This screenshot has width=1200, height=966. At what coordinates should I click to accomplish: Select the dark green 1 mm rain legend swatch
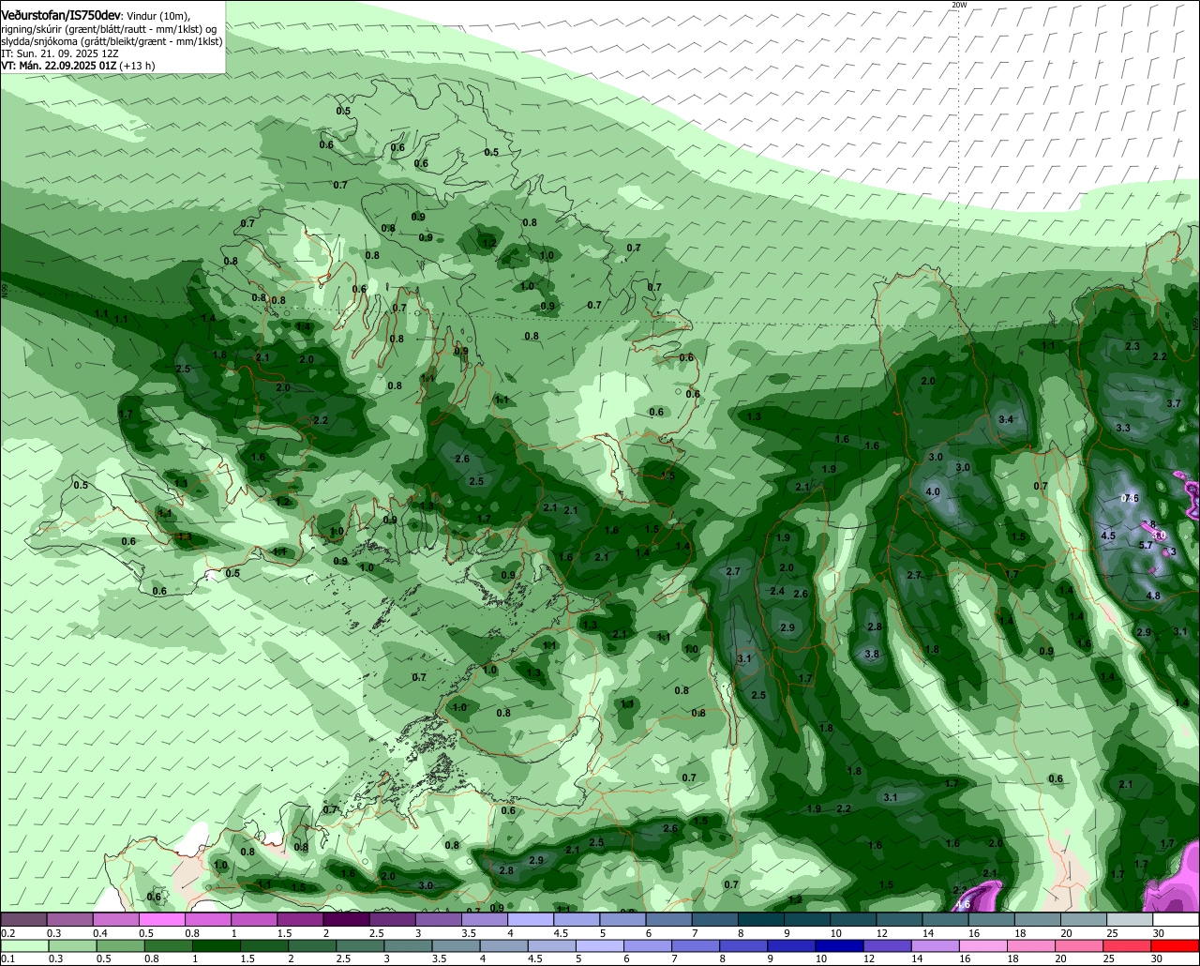[x=217, y=945]
